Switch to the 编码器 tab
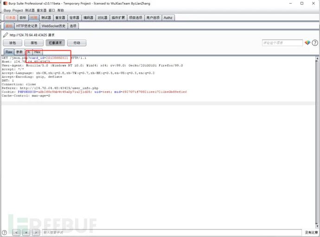The image size is (320, 237). click(x=89, y=18)
